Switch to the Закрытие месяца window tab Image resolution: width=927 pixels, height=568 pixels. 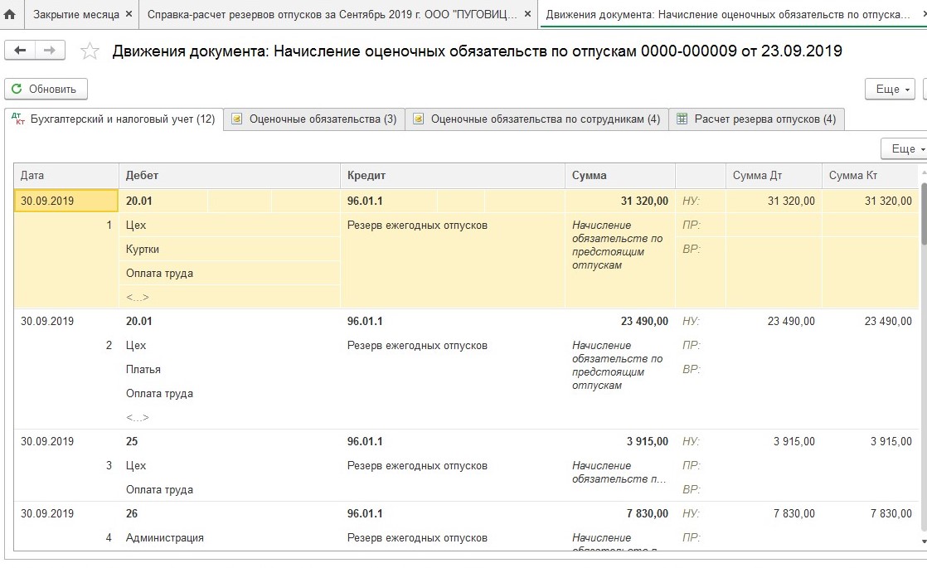(x=76, y=15)
